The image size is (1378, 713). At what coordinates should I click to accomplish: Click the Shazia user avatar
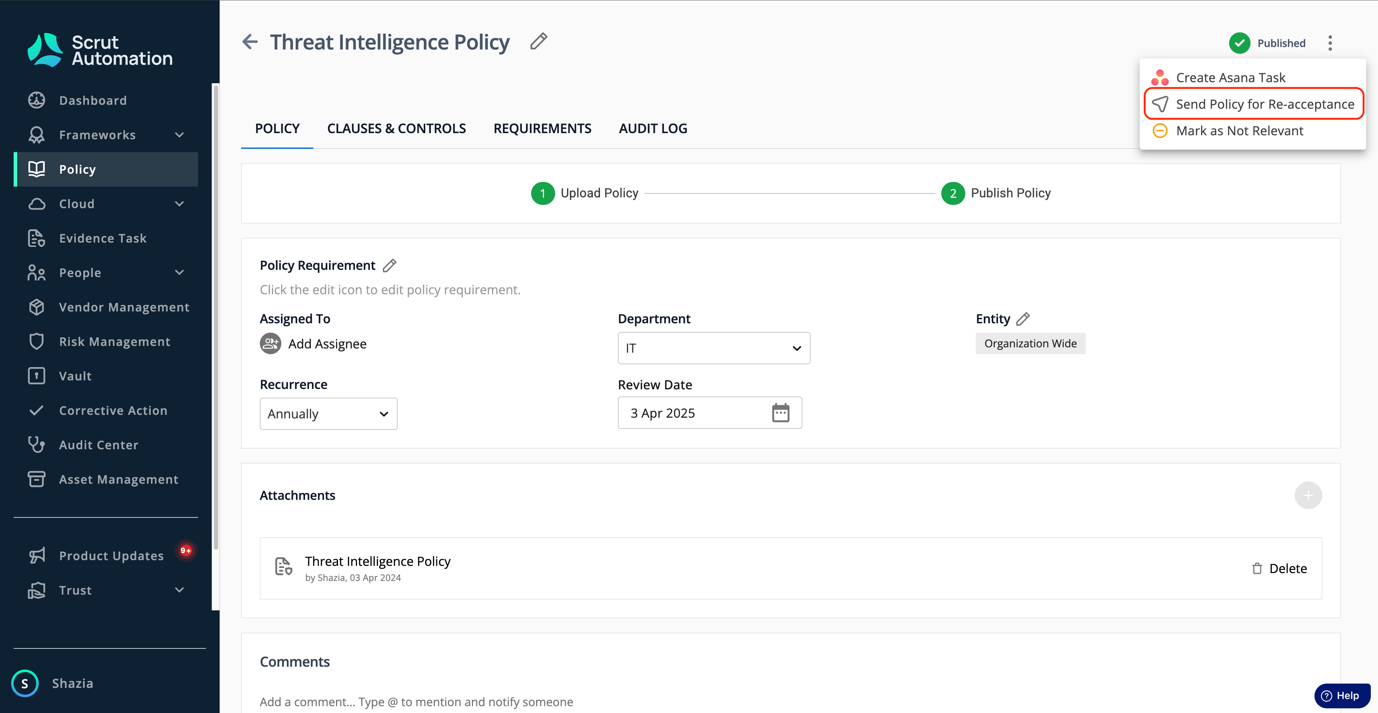[25, 683]
